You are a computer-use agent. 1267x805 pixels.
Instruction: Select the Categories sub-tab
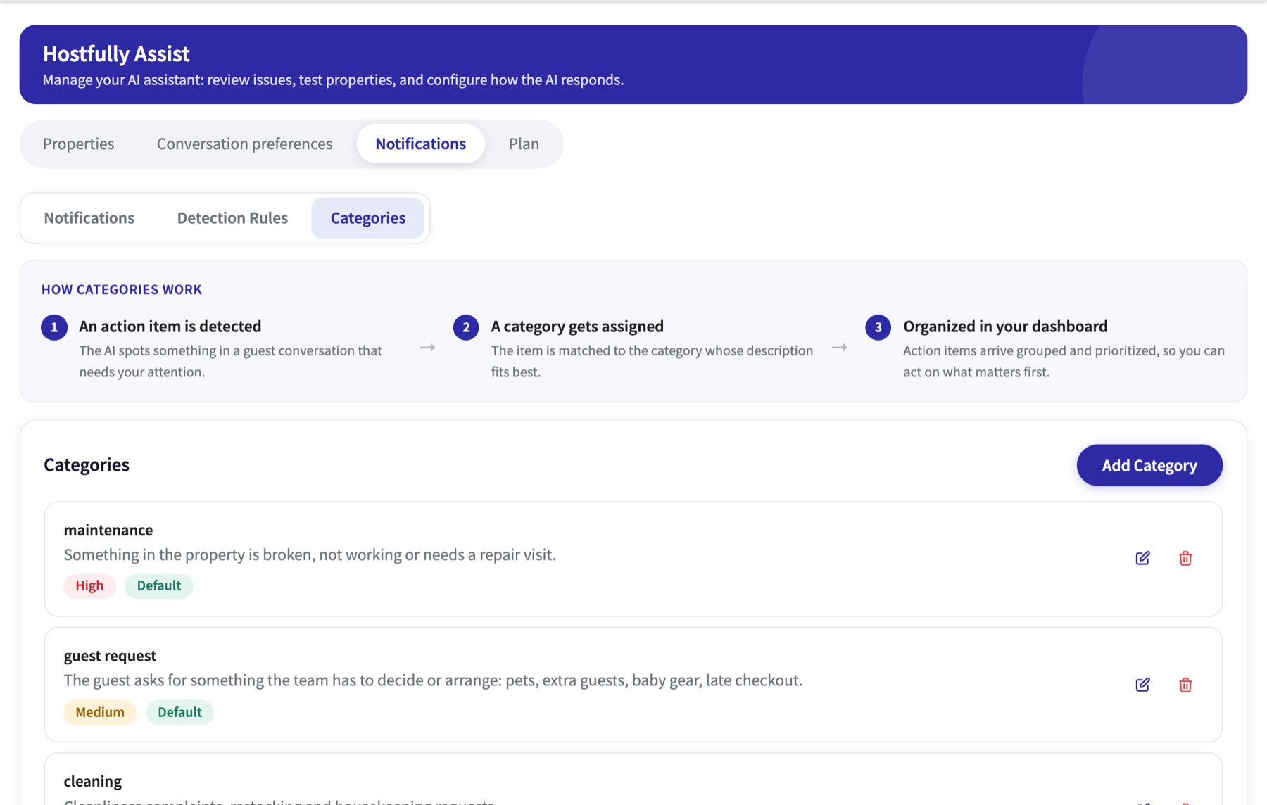coord(367,218)
